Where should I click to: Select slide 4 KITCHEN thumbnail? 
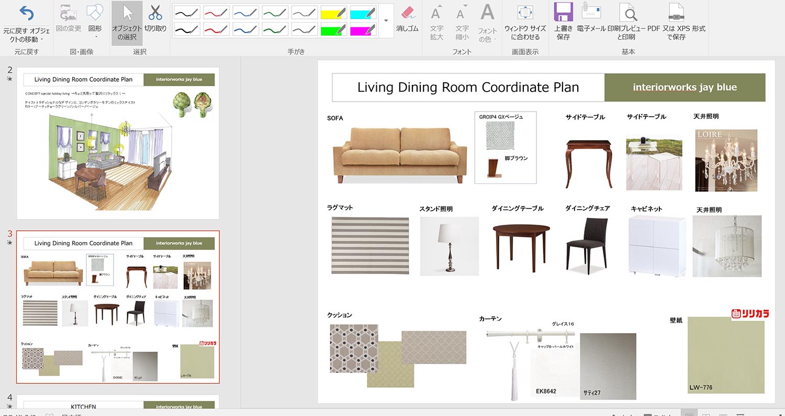(x=118, y=402)
